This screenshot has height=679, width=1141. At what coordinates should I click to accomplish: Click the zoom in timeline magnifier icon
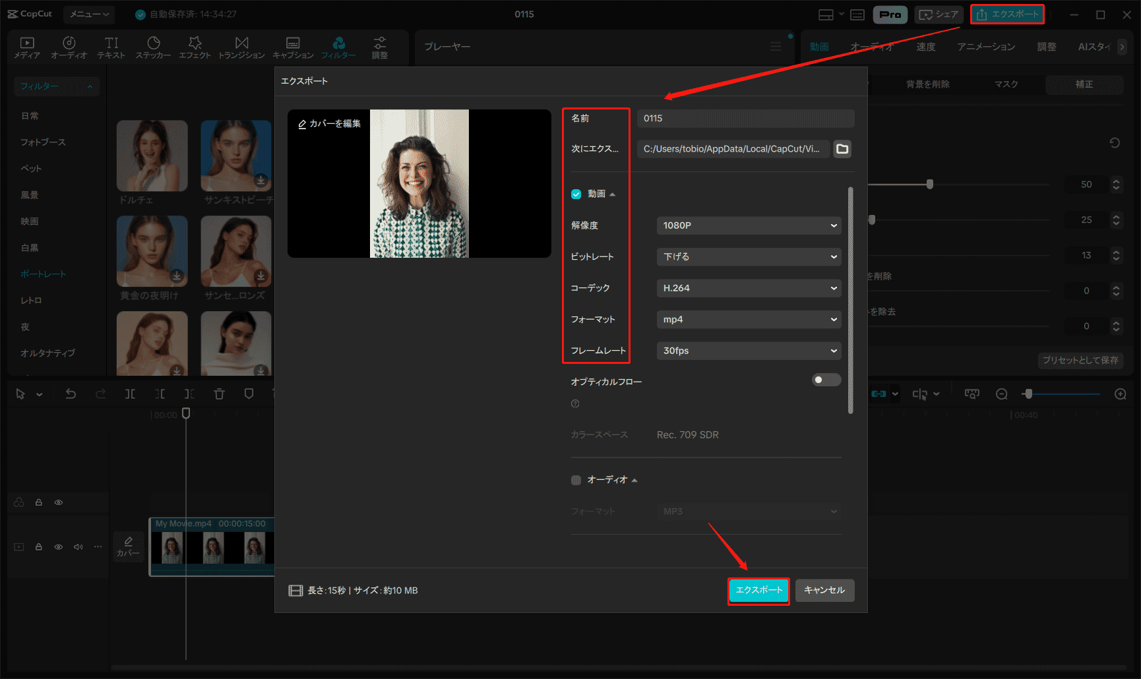1120,394
